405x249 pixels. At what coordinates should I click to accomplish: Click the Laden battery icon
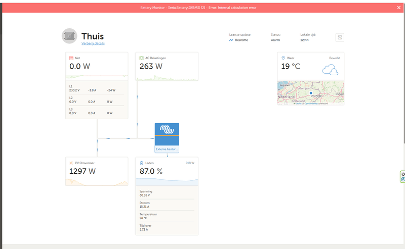(x=142, y=163)
